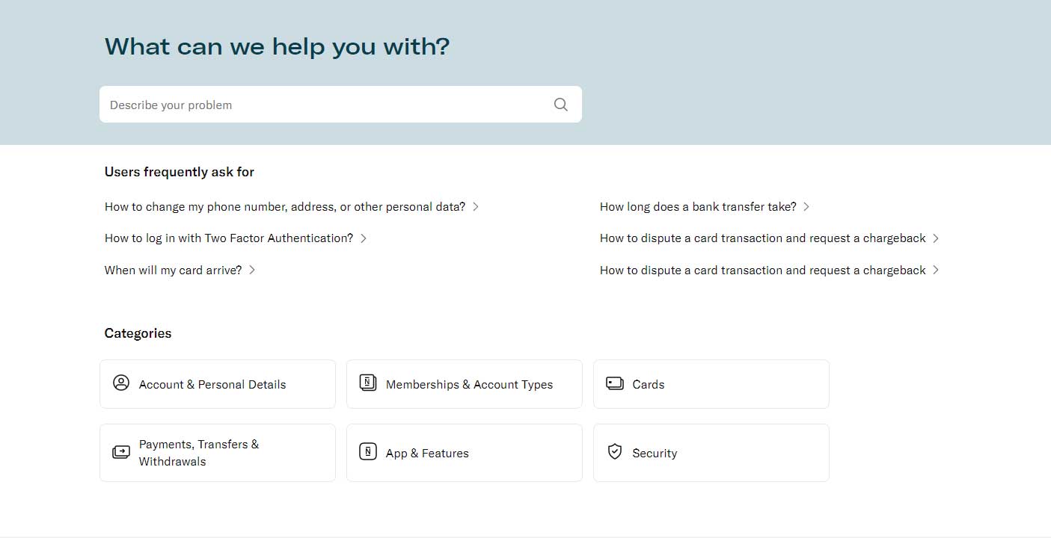
Task: Click the Cards category card icon
Action: coord(615,384)
